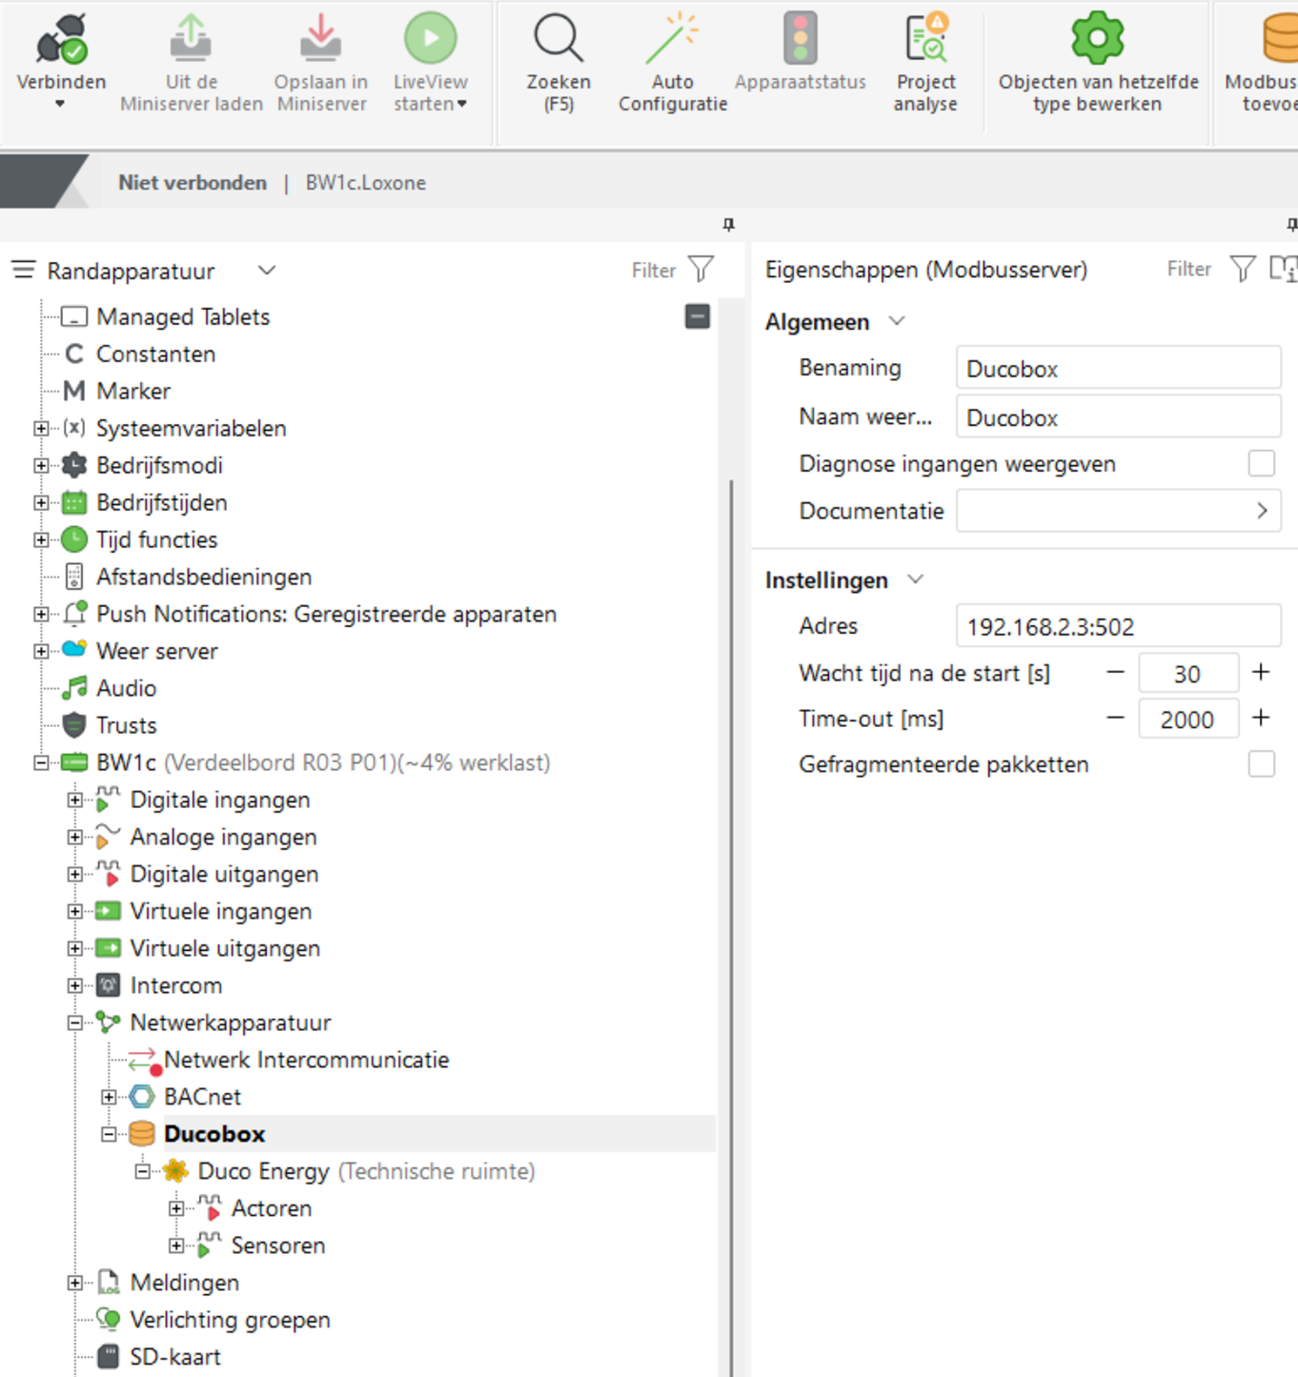Click the Benaming input field
This screenshot has width=1298, height=1377.
(x=1118, y=368)
